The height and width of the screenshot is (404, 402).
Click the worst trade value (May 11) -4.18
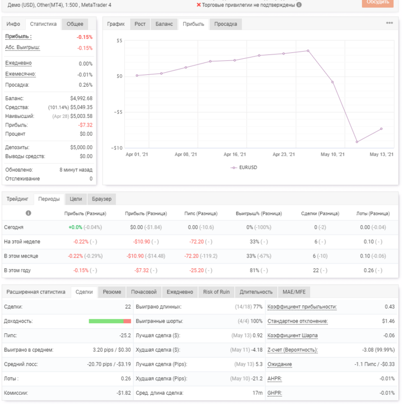click(246, 350)
